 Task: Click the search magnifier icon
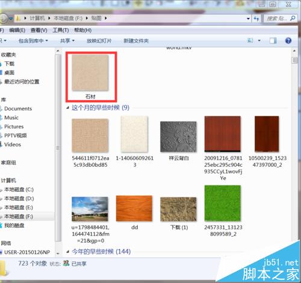[293, 18]
